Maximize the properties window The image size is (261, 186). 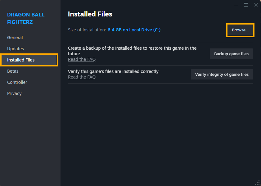(x=246, y=5)
